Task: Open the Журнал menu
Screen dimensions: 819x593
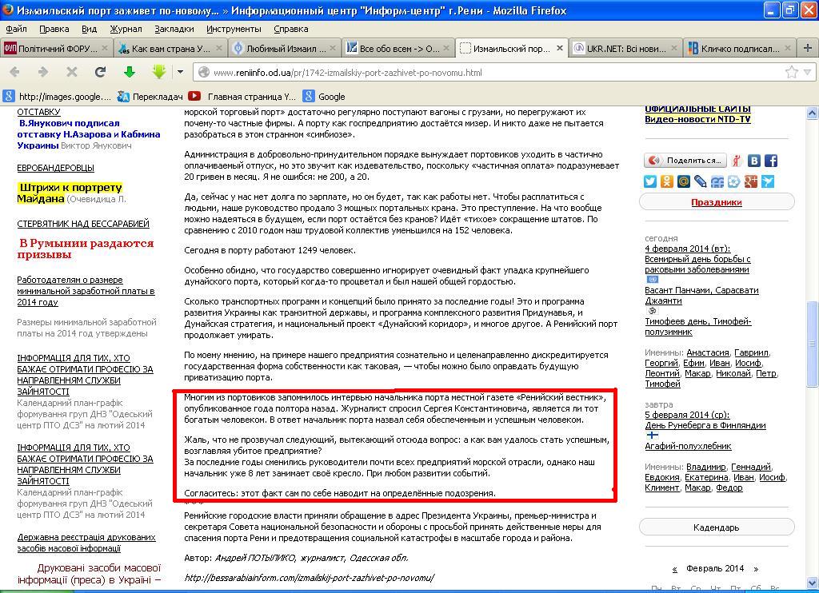Action: (126, 30)
